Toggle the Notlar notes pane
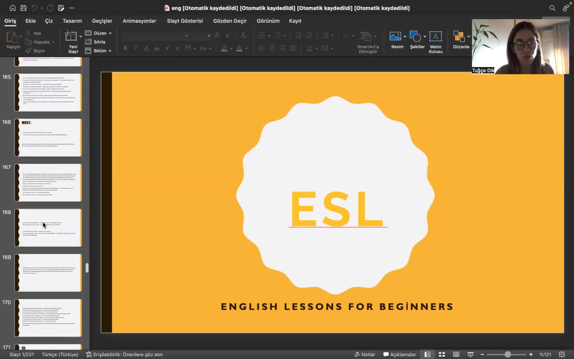The width and height of the screenshot is (574, 359). 365,354
